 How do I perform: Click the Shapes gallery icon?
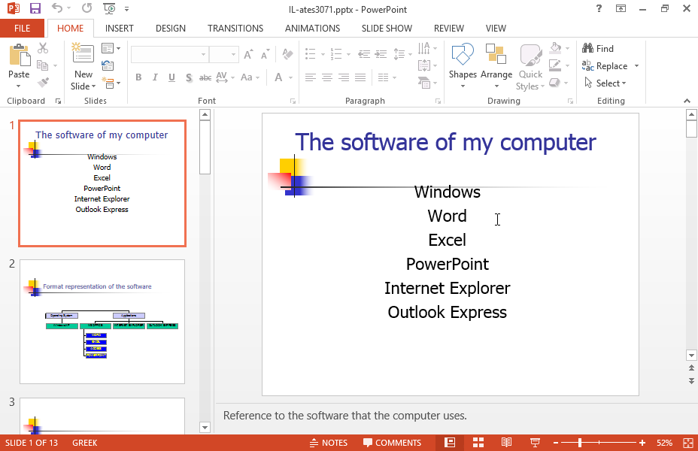coord(463,54)
